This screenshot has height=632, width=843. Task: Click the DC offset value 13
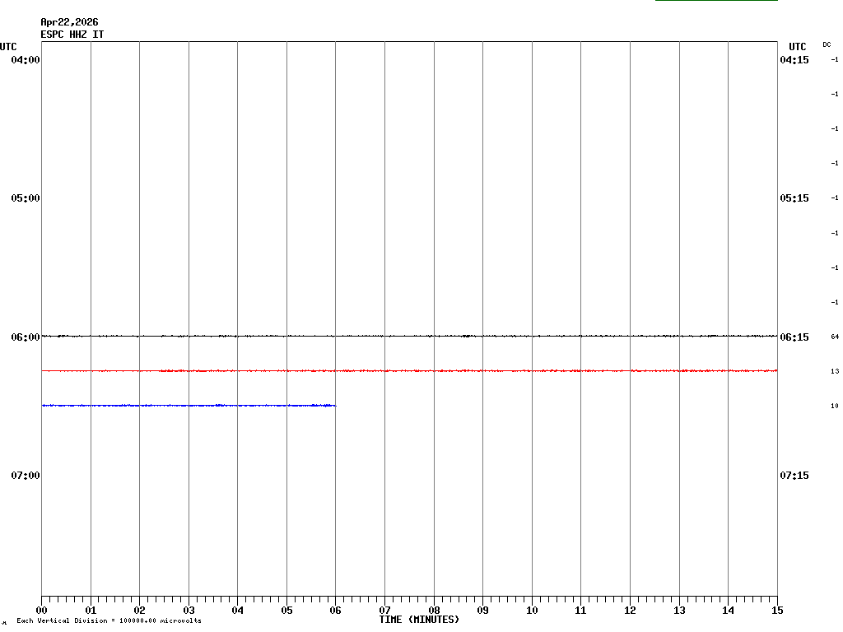coord(834,371)
